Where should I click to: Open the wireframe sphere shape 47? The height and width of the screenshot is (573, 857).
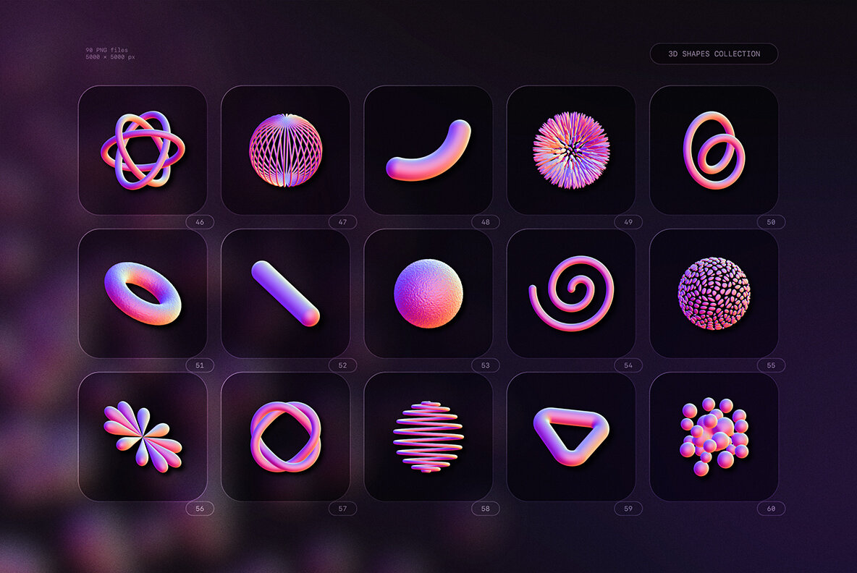click(285, 148)
